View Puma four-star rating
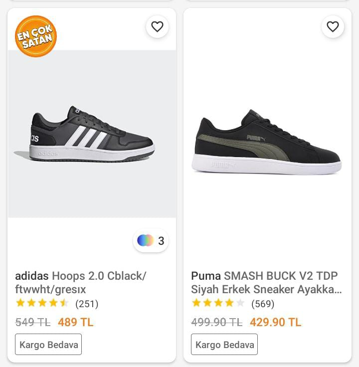Image resolution: width=359 pixels, height=367 pixels. pyautogui.click(x=218, y=303)
